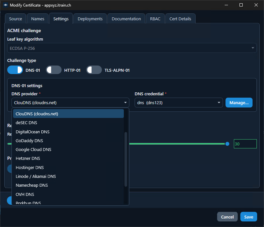Click the Manage... button
This screenshot has width=264, height=227.
point(239,103)
